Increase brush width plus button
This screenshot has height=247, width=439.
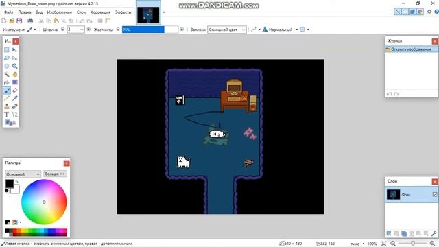point(88,29)
